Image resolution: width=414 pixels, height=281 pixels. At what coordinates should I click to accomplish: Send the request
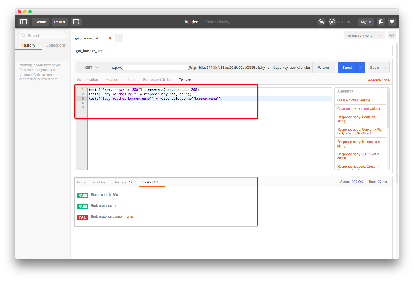(x=347, y=67)
